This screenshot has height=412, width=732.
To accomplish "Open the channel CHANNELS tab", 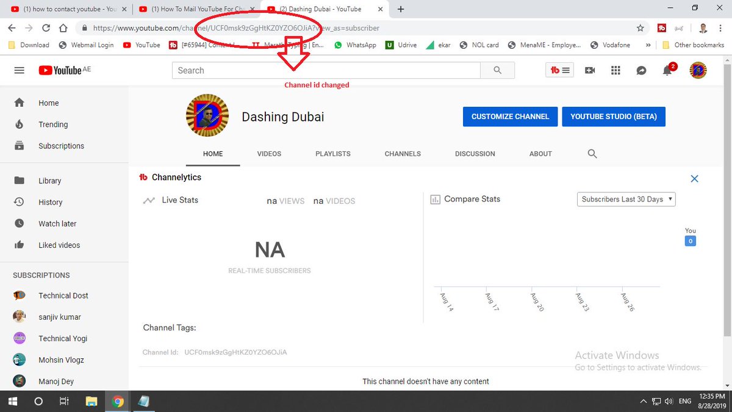I will tap(403, 154).
